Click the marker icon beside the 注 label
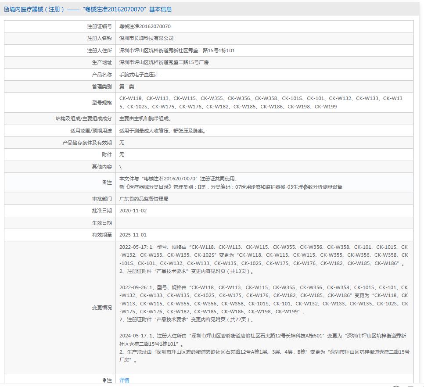 [x=104, y=380]
